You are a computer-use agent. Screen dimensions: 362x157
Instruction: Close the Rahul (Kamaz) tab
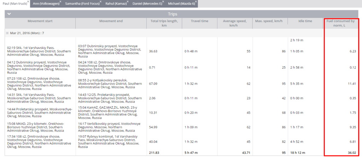coord(127,2)
